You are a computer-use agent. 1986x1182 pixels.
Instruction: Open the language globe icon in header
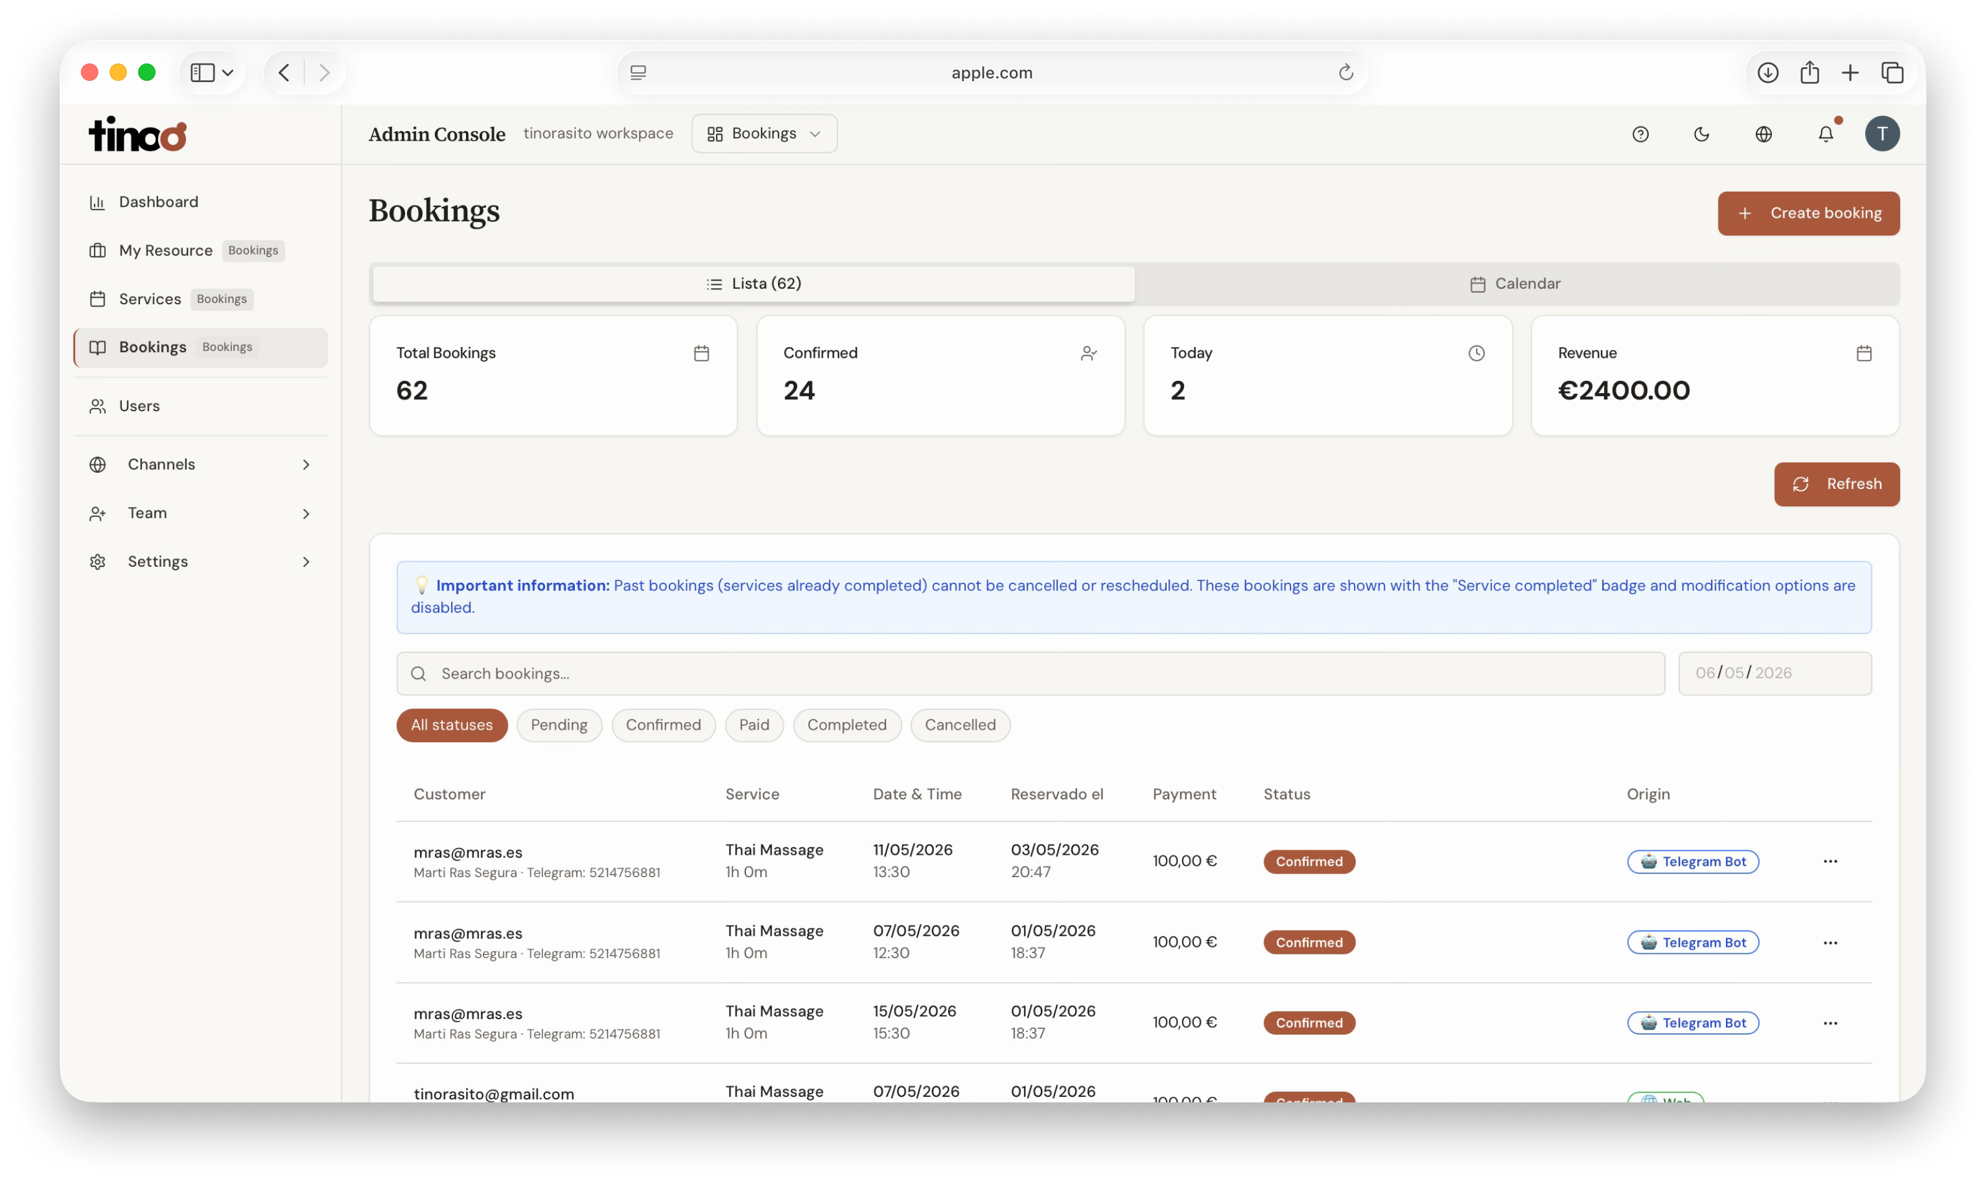coord(1763,134)
